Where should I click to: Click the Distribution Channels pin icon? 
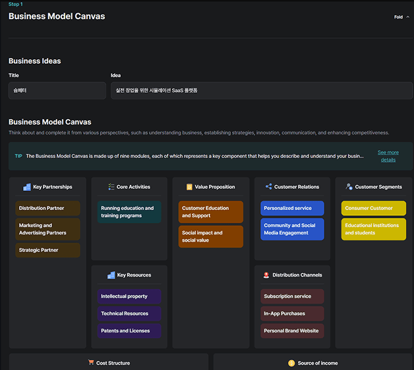[266, 275]
